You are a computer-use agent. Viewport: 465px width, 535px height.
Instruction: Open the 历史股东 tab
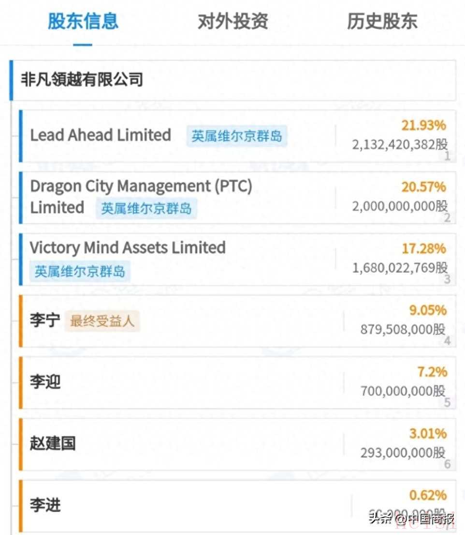pos(382,21)
